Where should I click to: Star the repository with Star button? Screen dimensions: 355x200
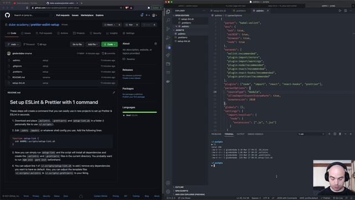tap(129, 24)
